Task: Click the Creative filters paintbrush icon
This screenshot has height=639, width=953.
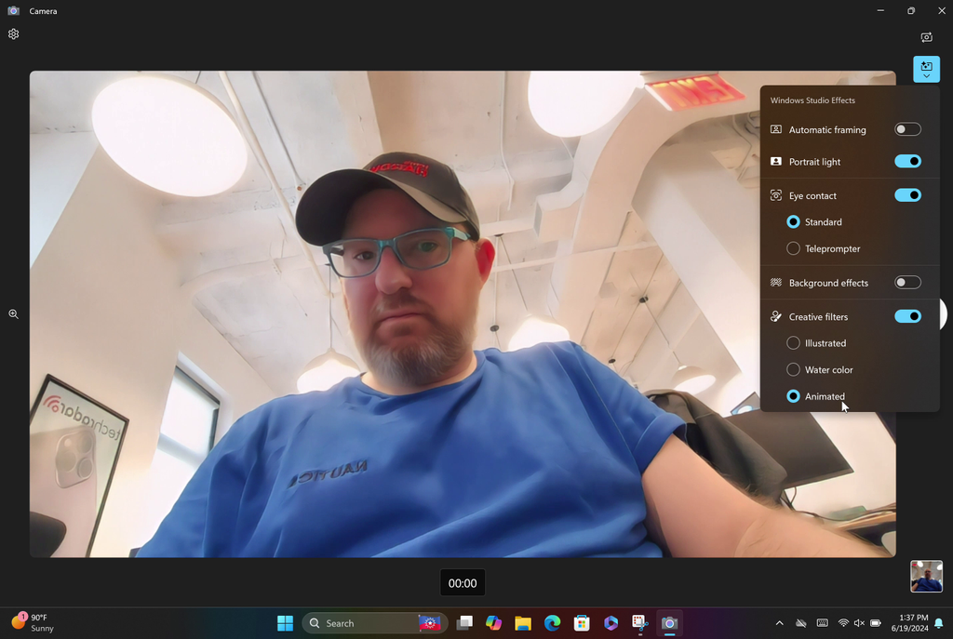Action: (x=774, y=316)
